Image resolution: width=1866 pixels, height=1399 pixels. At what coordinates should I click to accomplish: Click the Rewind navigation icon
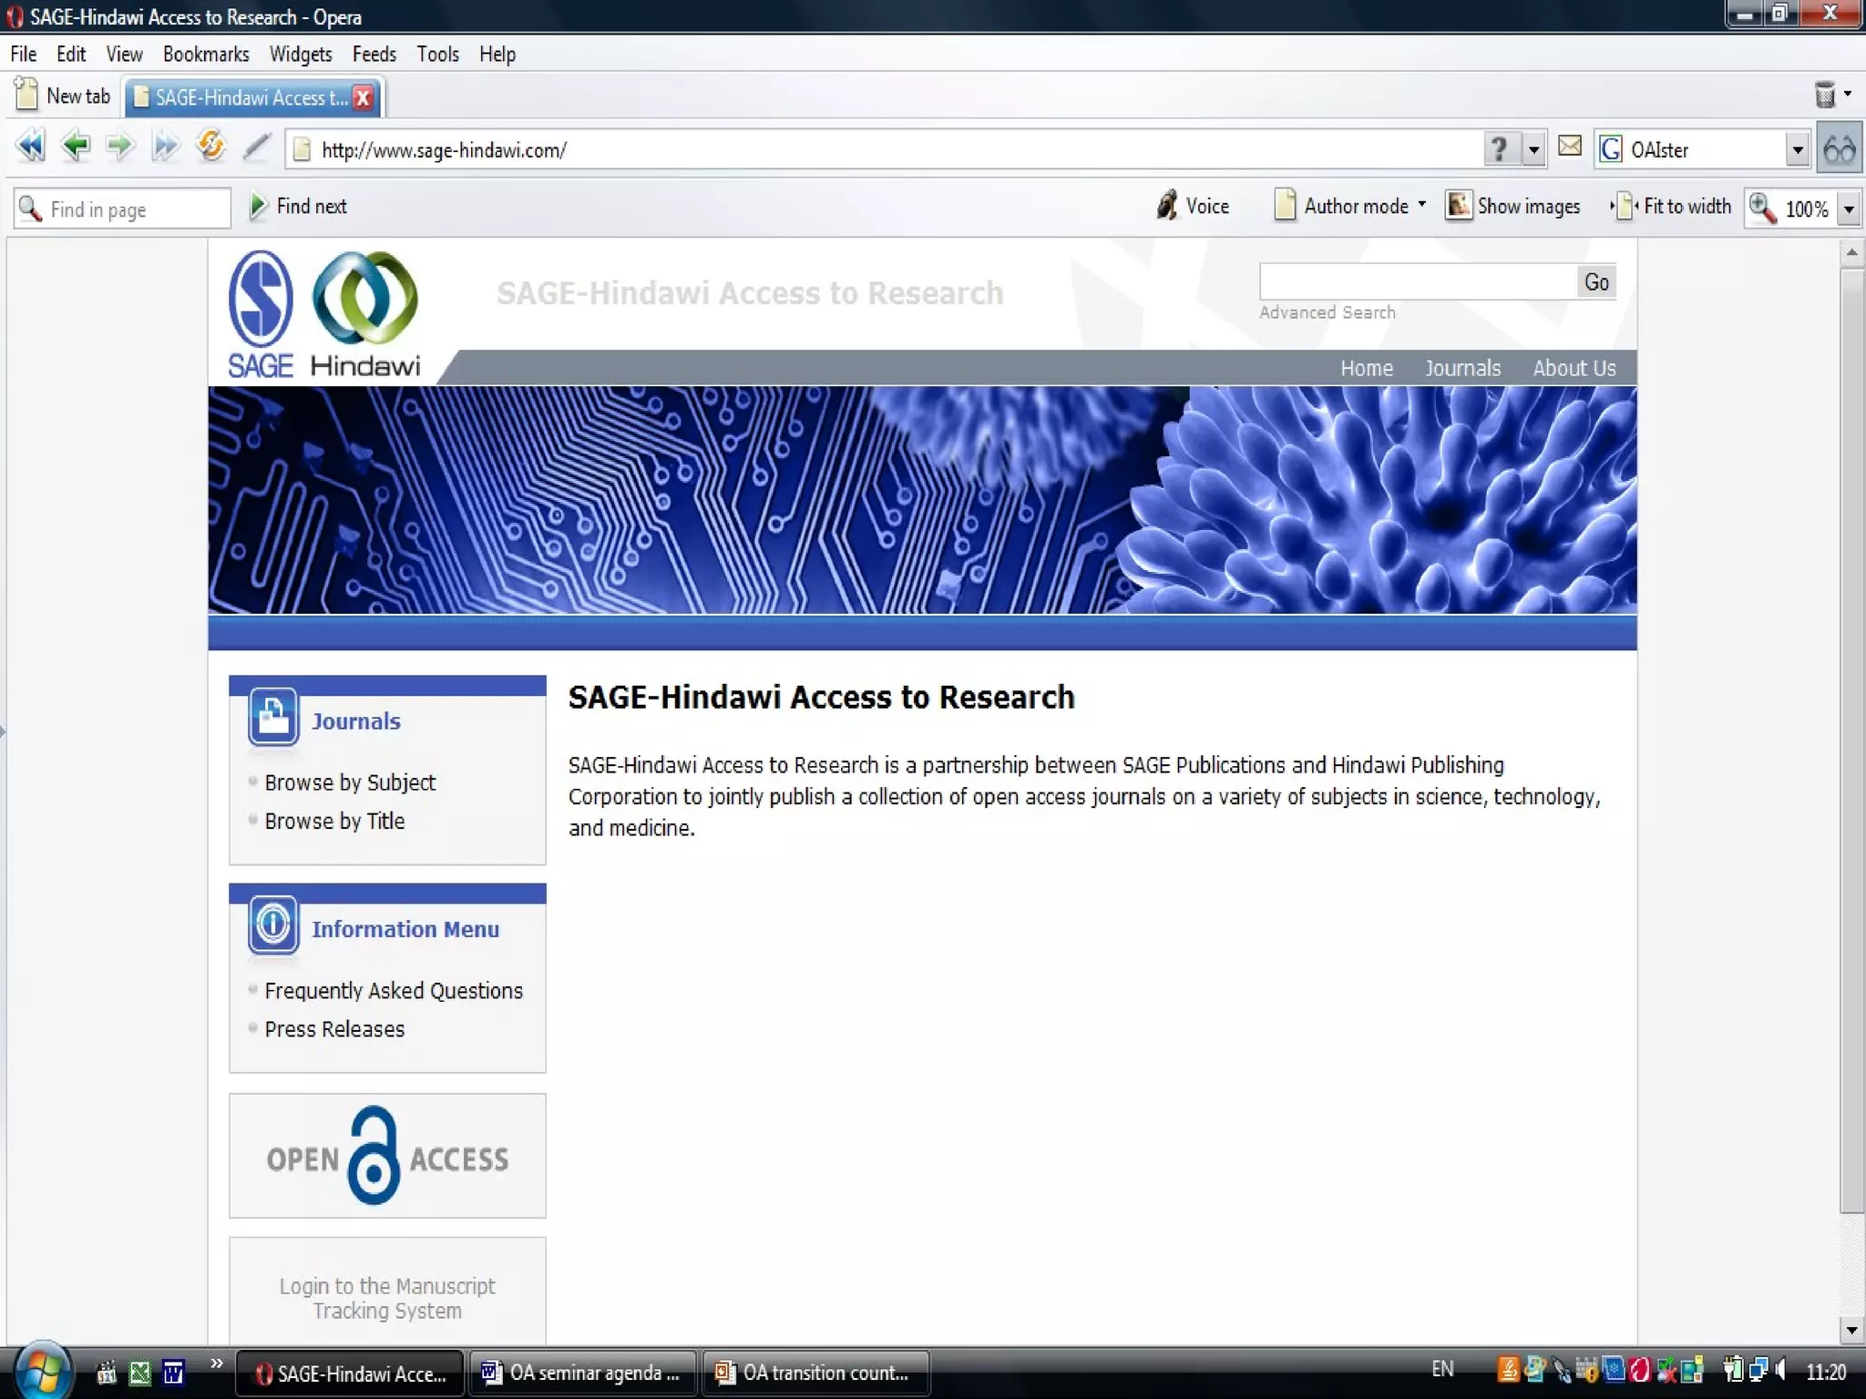30,147
